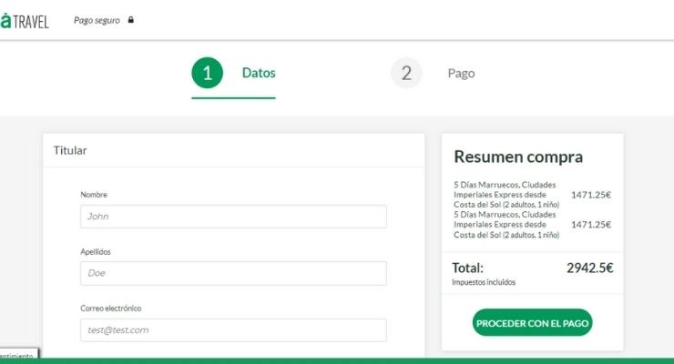Click the Pago seguro text
Screen dimensions: 674x364
97,20
